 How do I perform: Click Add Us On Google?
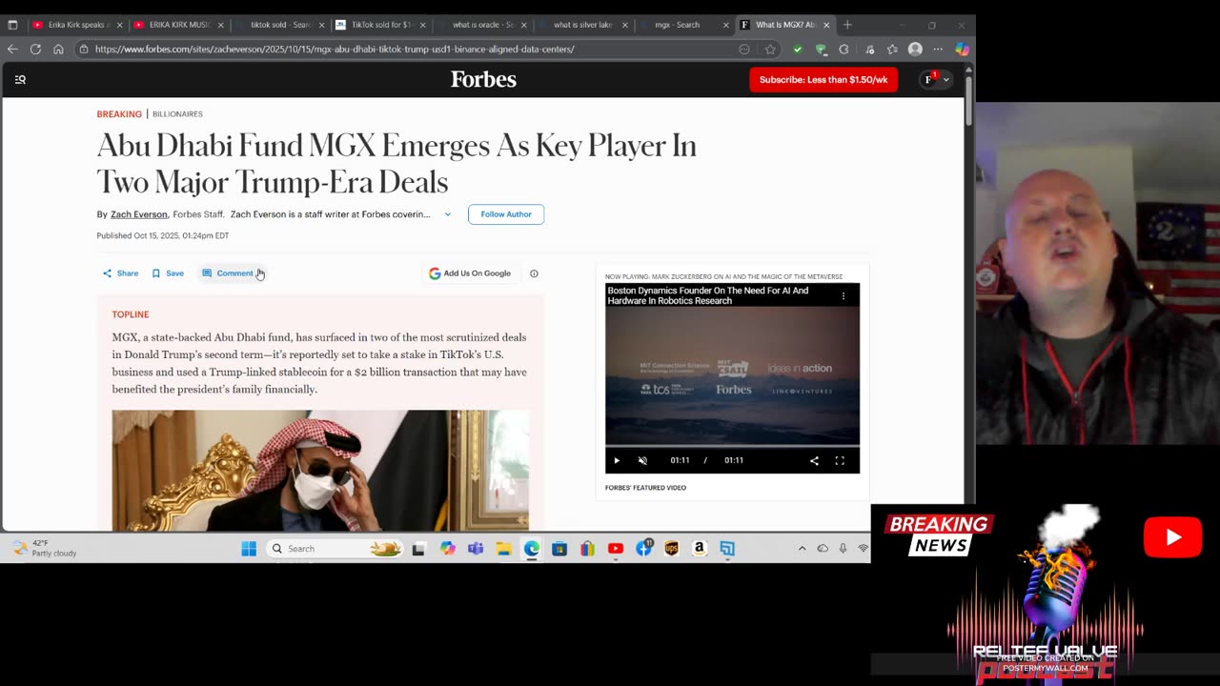click(x=470, y=273)
